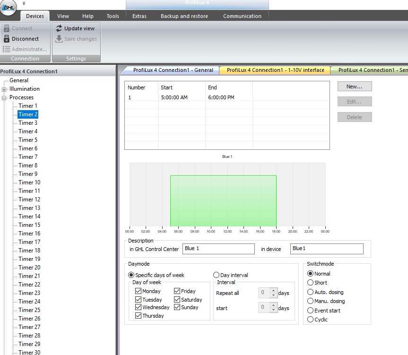The image size is (408, 355).
Task: Open the Backup and restore tab
Action: click(x=184, y=16)
